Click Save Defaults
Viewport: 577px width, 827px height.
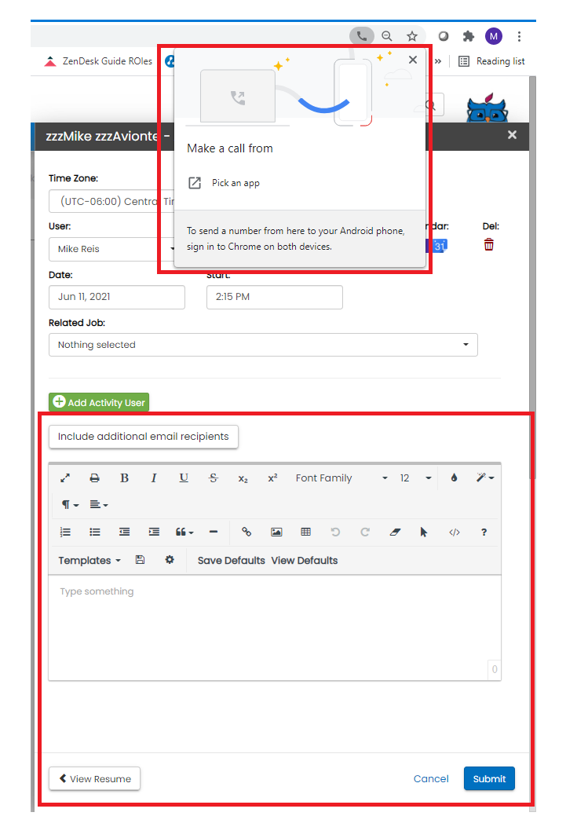click(x=231, y=560)
